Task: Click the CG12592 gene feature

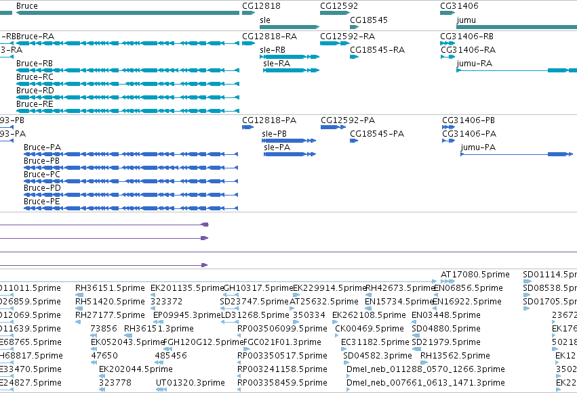Action: (x=335, y=13)
